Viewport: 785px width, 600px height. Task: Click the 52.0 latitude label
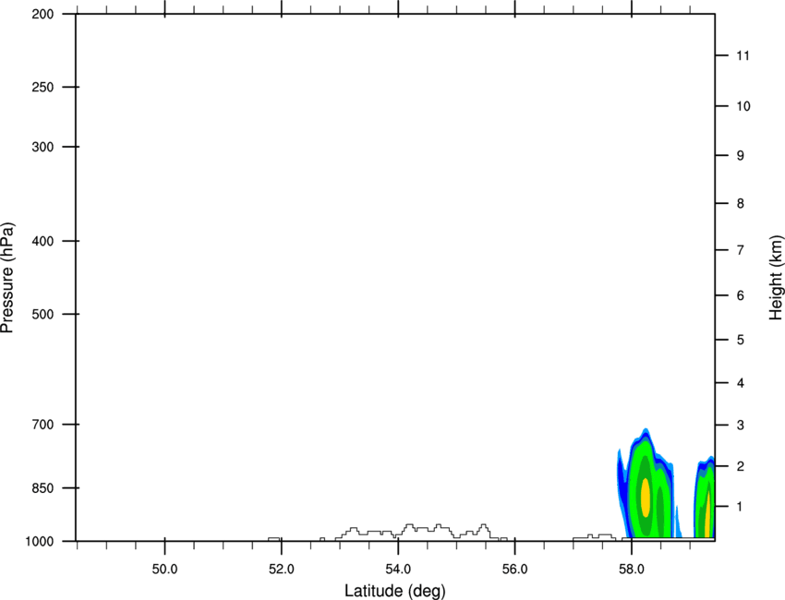pos(282,570)
